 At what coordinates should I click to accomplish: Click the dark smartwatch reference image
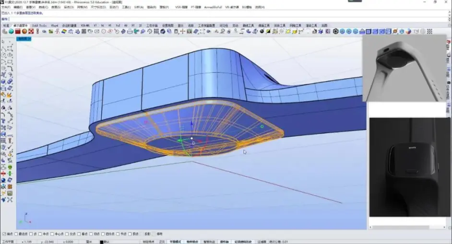coord(409,167)
